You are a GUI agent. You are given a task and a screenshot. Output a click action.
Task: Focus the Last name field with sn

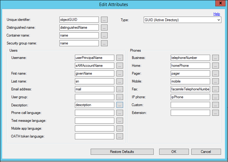pos(95,81)
